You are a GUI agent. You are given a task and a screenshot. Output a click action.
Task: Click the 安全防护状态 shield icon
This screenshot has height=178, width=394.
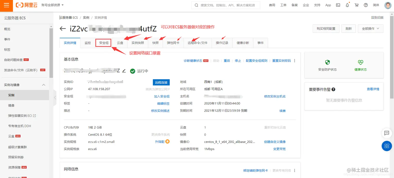coord(327,62)
